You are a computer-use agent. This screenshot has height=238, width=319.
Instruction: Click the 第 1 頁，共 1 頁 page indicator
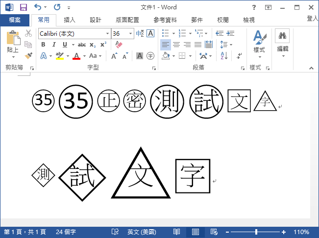click(25, 232)
